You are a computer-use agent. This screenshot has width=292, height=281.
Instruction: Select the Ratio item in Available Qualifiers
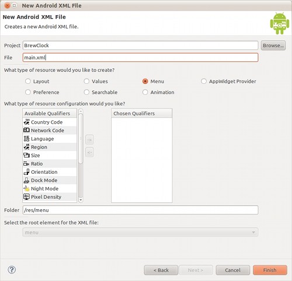[x=50, y=164]
